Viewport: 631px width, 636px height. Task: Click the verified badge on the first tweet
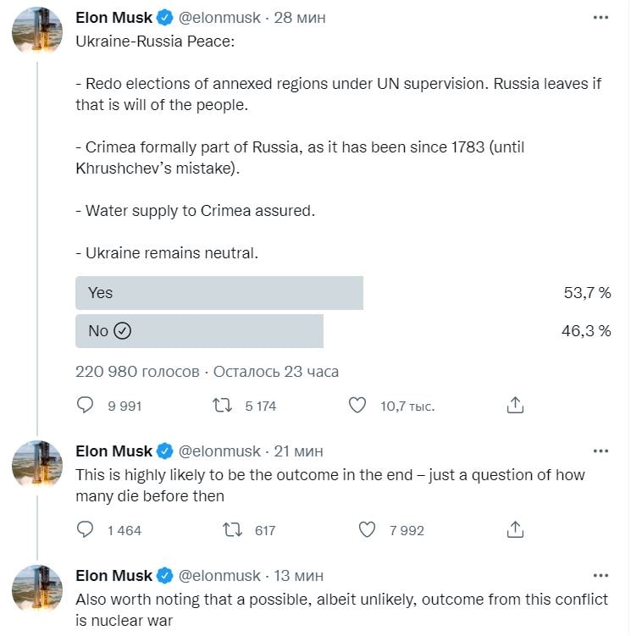coord(165,18)
